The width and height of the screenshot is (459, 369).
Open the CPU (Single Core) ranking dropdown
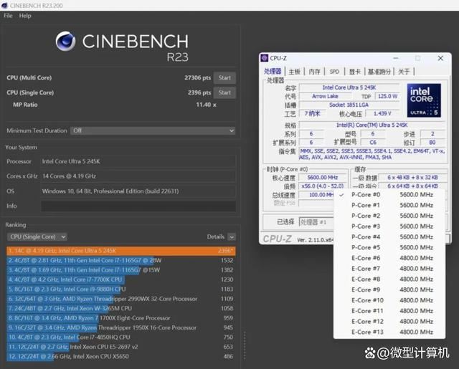tap(37, 236)
